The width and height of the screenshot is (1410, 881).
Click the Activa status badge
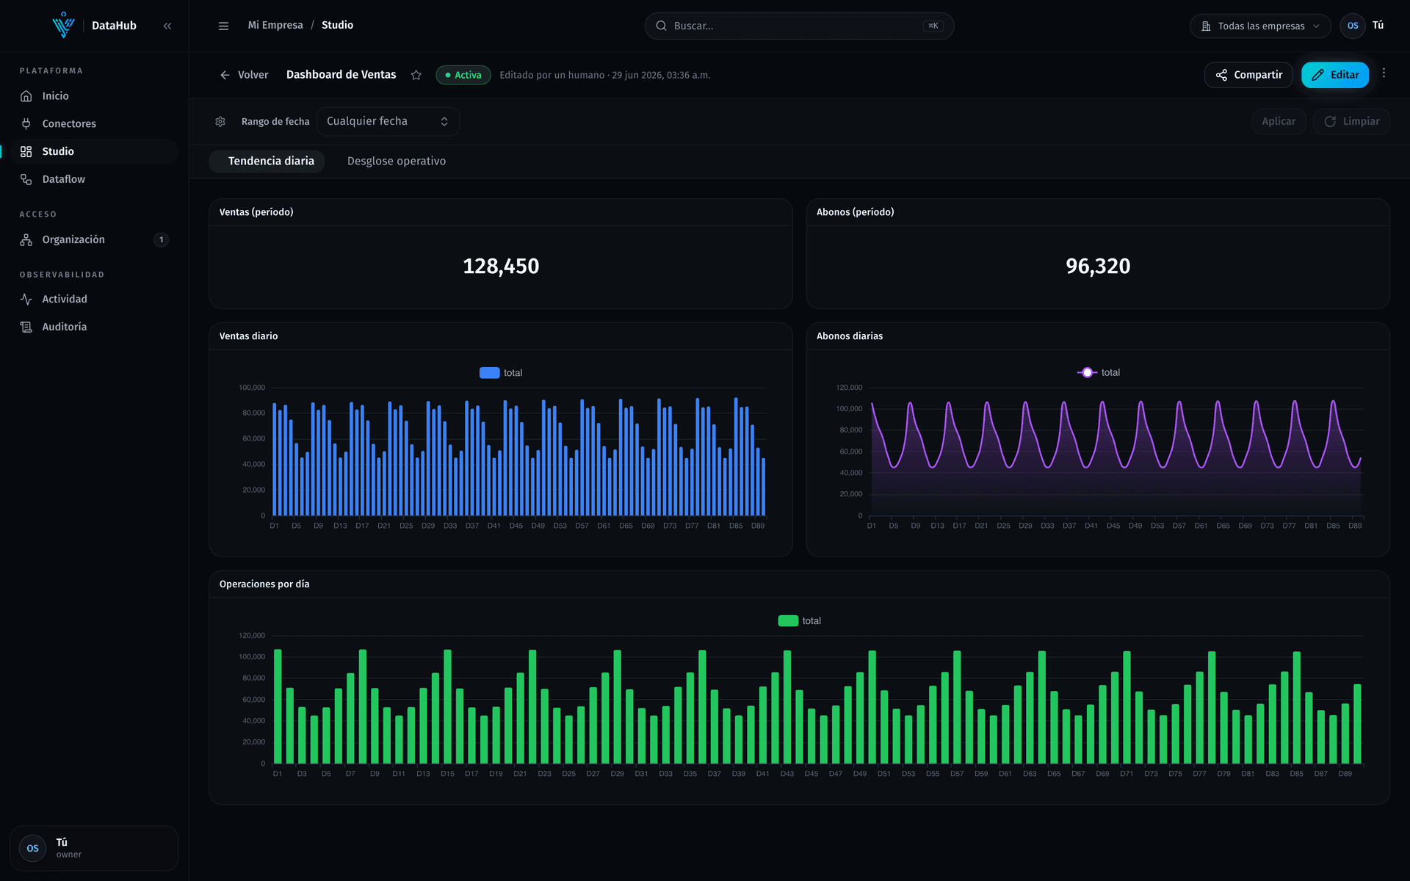pos(463,75)
